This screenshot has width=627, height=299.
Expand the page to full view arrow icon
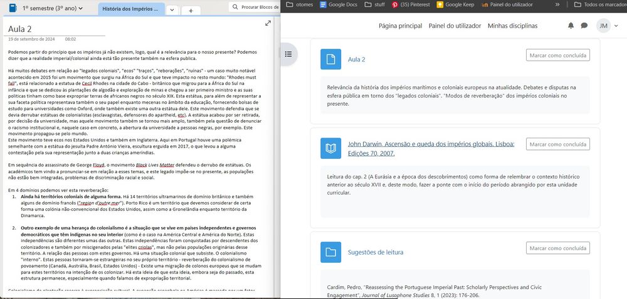(x=268, y=23)
